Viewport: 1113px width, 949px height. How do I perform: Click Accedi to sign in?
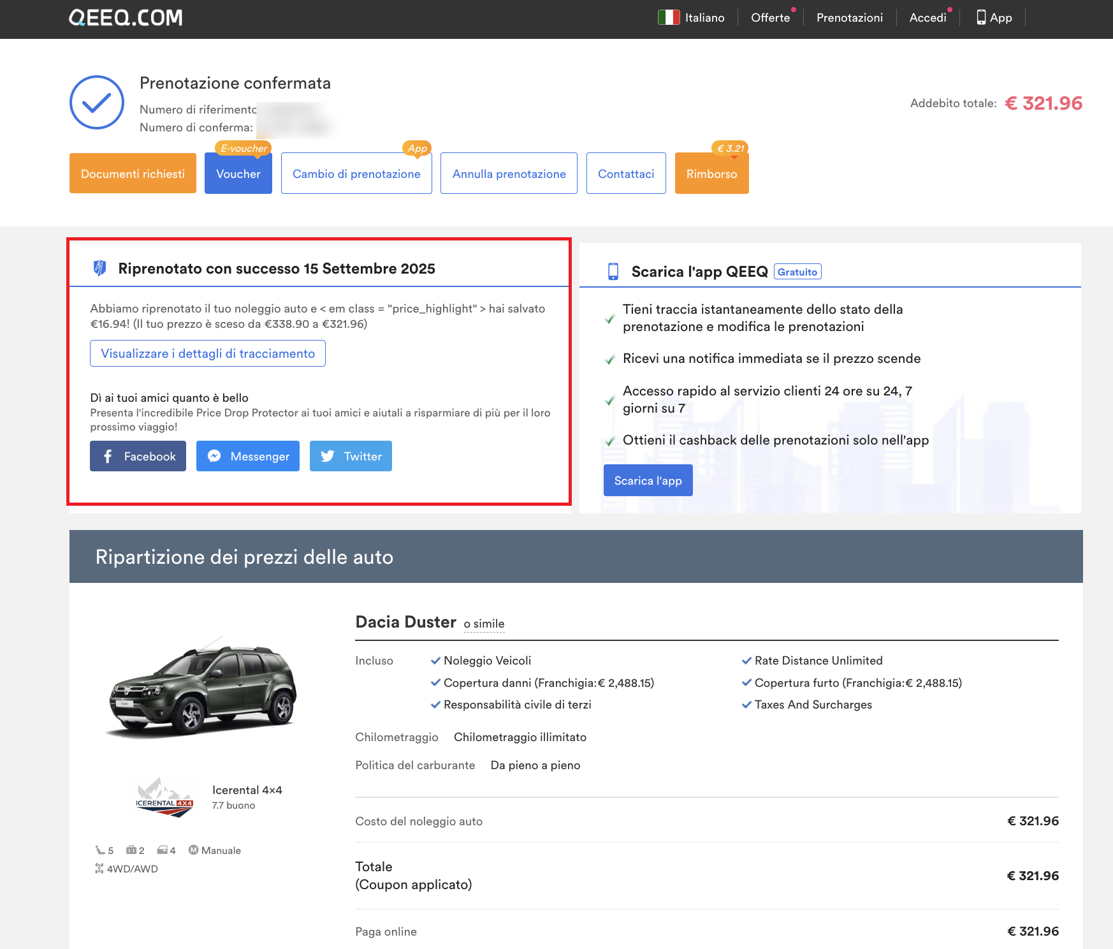pos(927,17)
